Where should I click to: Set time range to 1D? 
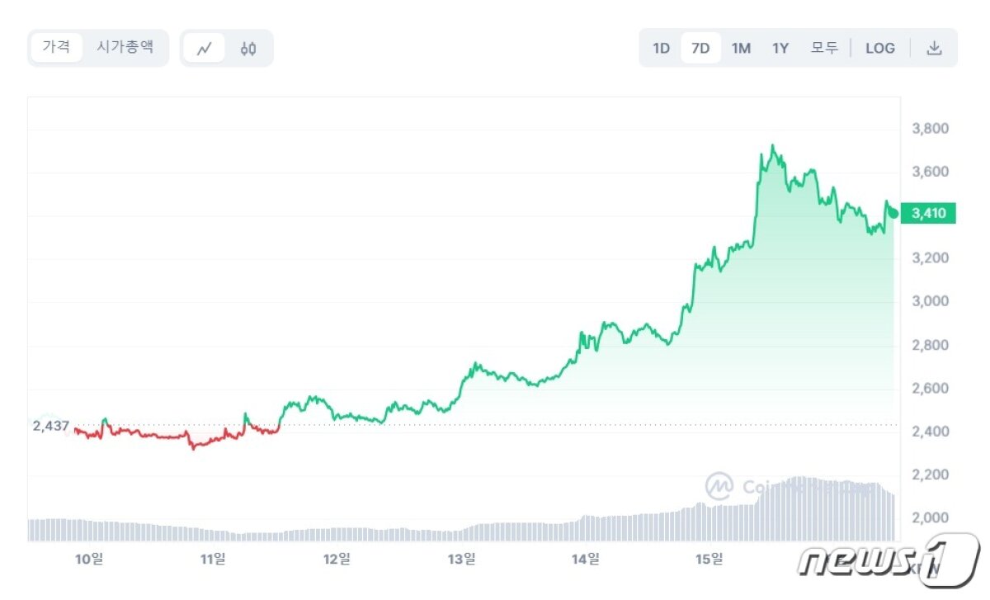(x=661, y=48)
